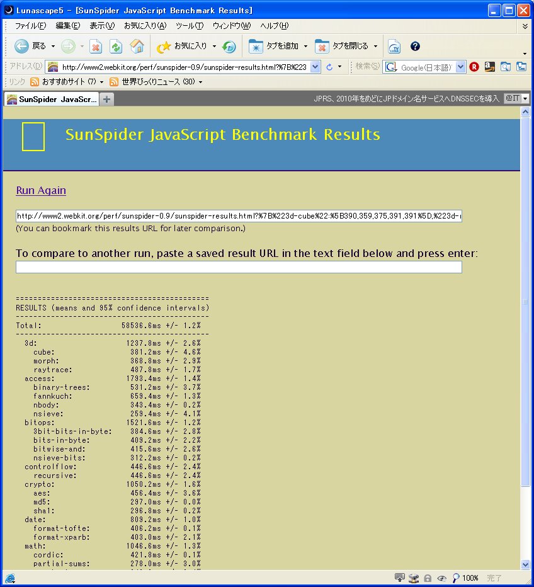The width and height of the screenshot is (534, 587).
Task: Open the 編集(E) menu
Action: pos(68,26)
